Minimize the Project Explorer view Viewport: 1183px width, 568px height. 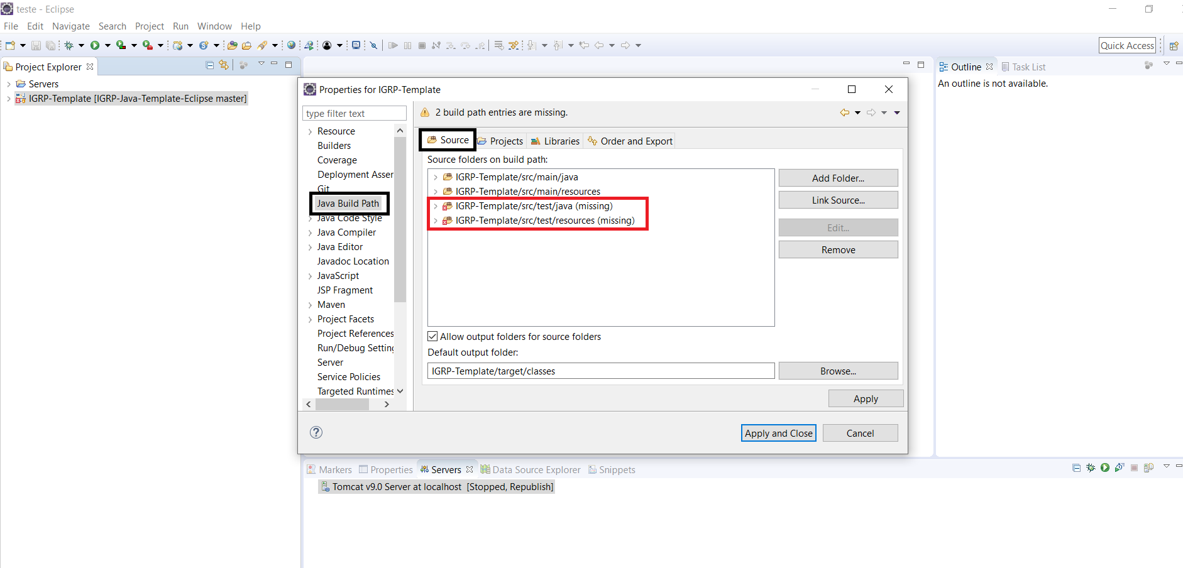pyautogui.click(x=274, y=64)
